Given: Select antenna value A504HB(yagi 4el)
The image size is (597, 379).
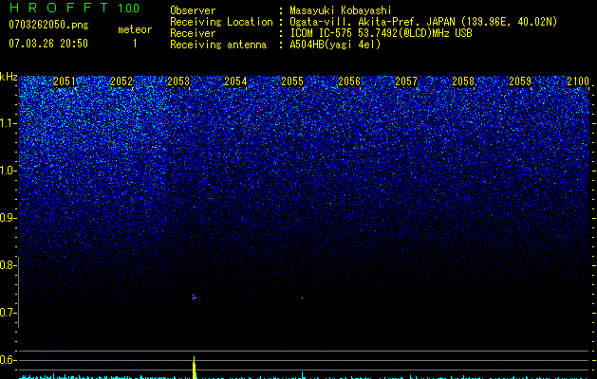Looking at the screenshot, I should 335,45.
